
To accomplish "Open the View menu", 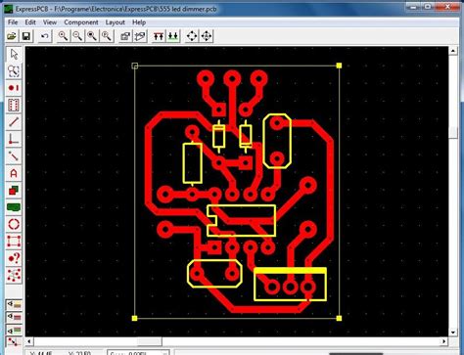I will 50,22.
